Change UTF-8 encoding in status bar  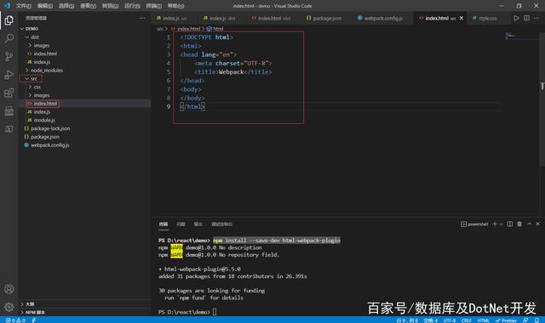(450, 320)
